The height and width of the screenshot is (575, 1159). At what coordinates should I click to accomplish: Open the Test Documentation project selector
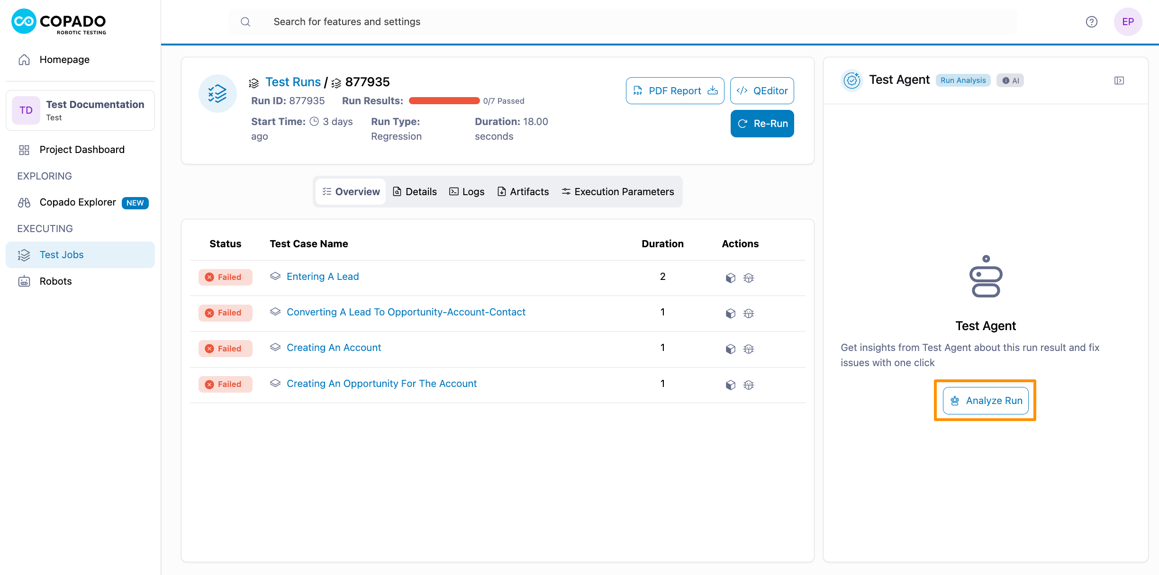pos(80,110)
